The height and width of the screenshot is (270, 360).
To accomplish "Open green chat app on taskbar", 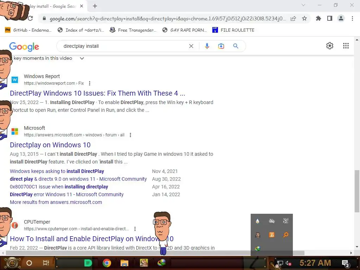I will point(88,263).
